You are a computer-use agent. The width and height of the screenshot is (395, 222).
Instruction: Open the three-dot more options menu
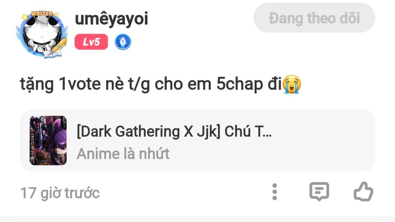275,192
